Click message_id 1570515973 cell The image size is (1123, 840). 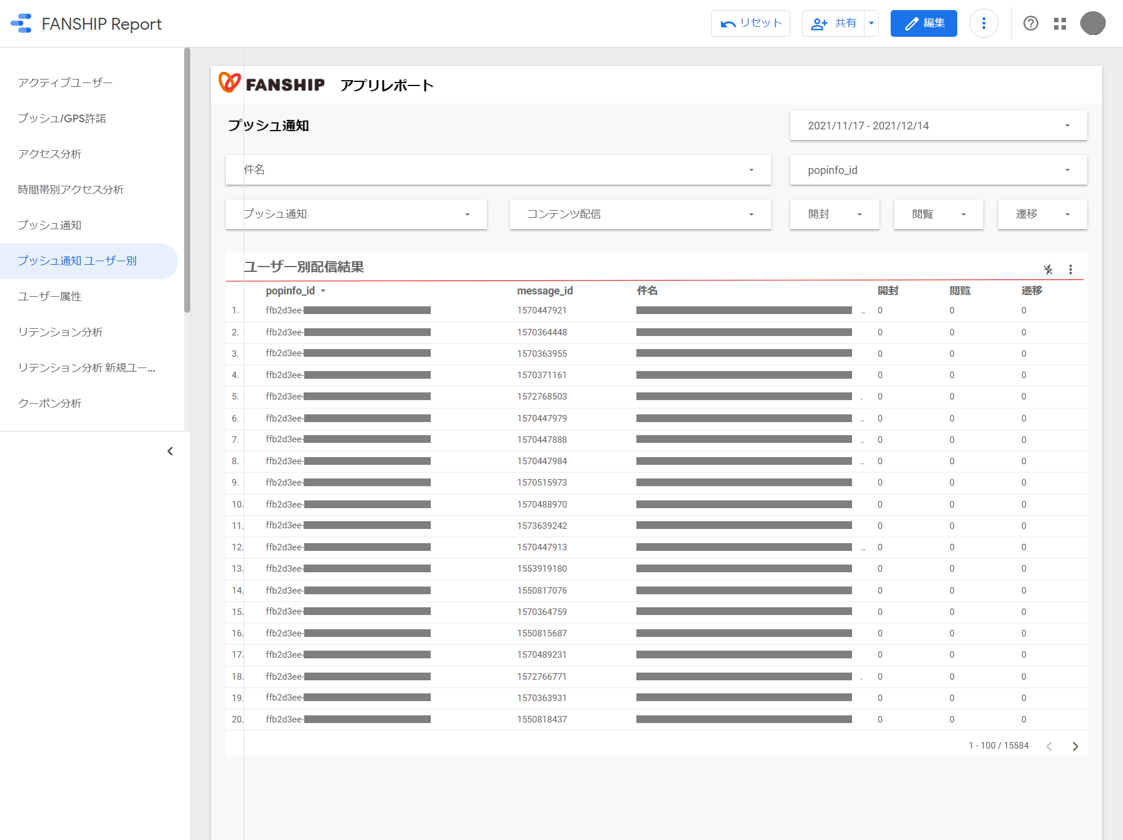click(x=542, y=483)
